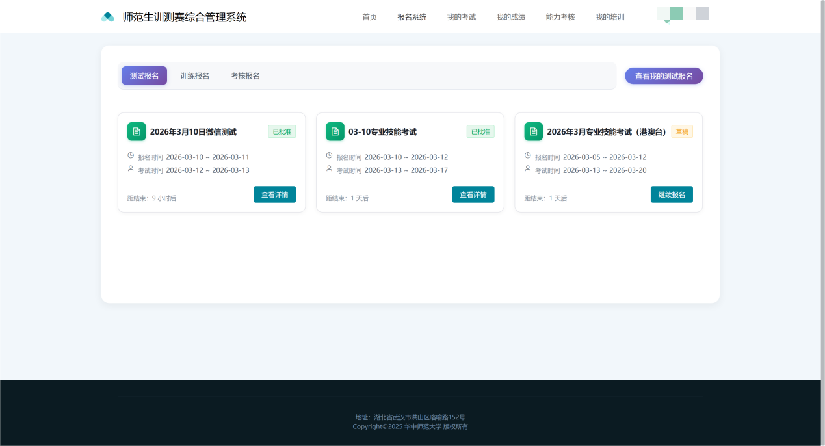The height and width of the screenshot is (446, 825).
Task: Click person icon in 03-10专业技能考试 card
Action: pos(329,169)
